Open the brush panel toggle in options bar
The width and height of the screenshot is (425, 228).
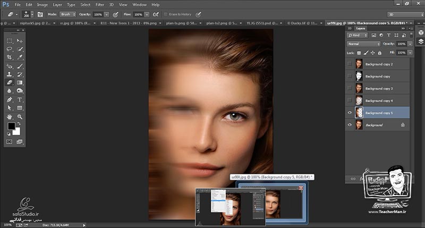tap(40, 14)
